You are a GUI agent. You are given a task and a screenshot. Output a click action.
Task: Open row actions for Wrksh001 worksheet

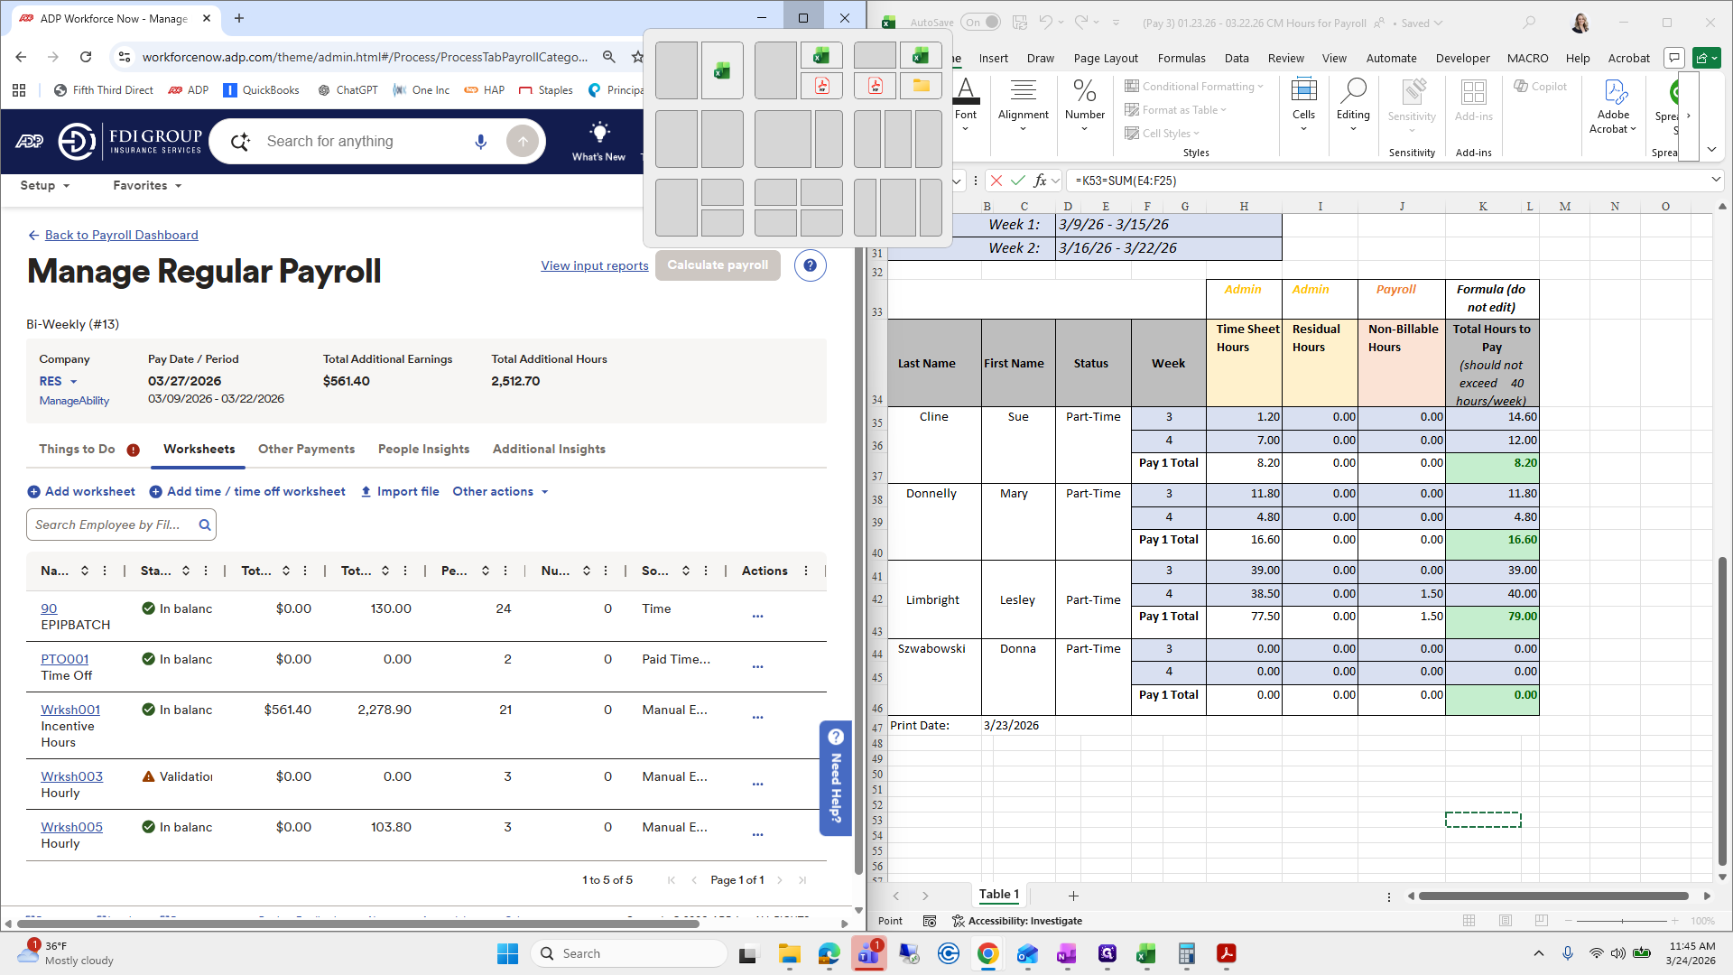pos(757,718)
